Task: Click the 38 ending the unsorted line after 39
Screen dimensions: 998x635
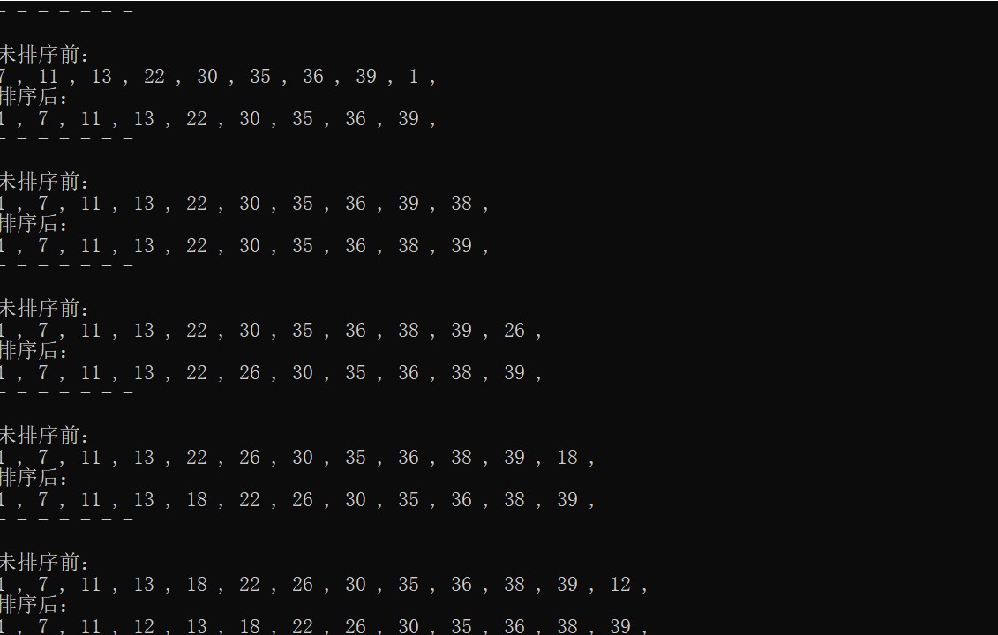Action: point(461,204)
